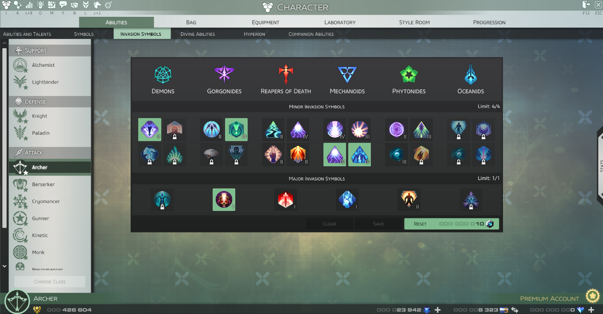Click the Oceanids faction icon
The height and width of the screenshot is (314, 603).
471,74
